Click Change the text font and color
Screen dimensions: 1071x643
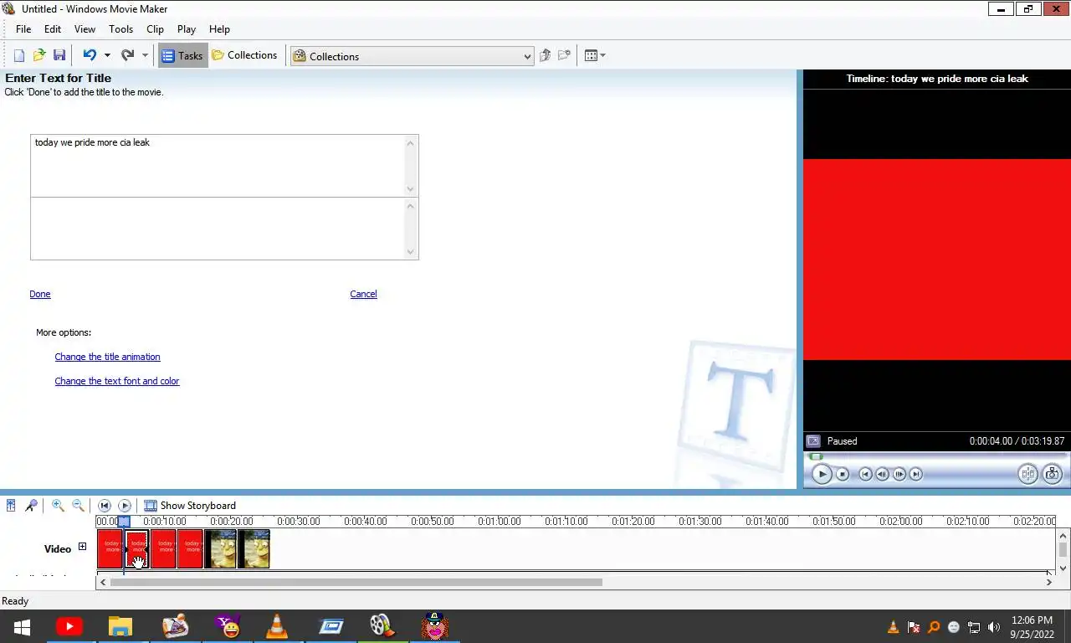[117, 381]
